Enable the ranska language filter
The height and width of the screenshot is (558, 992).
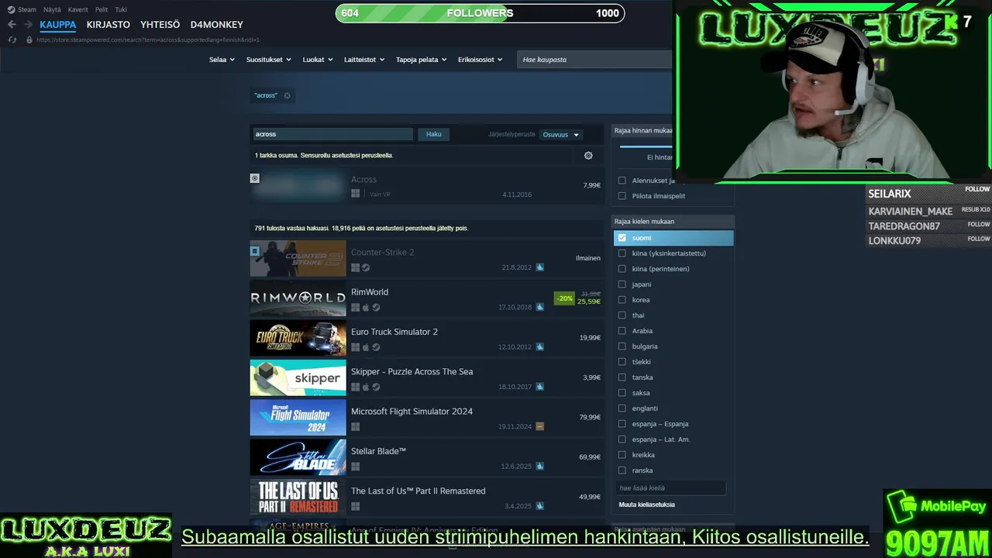(622, 470)
